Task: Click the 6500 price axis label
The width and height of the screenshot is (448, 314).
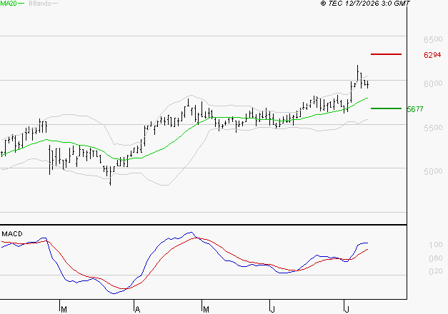Action: [433, 39]
